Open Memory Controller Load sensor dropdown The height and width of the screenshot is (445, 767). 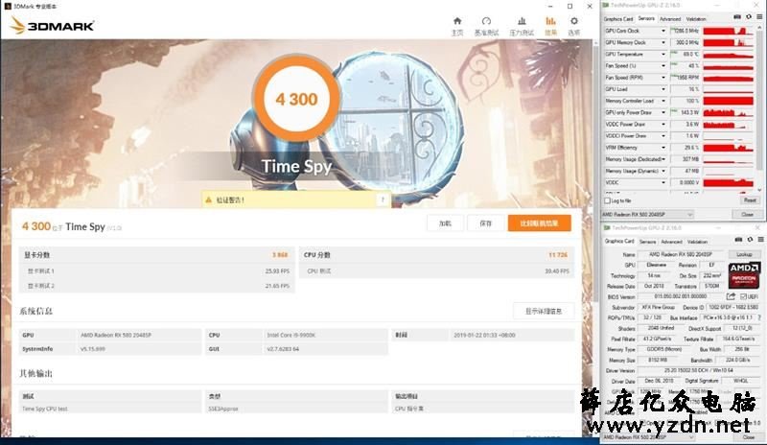(x=663, y=101)
